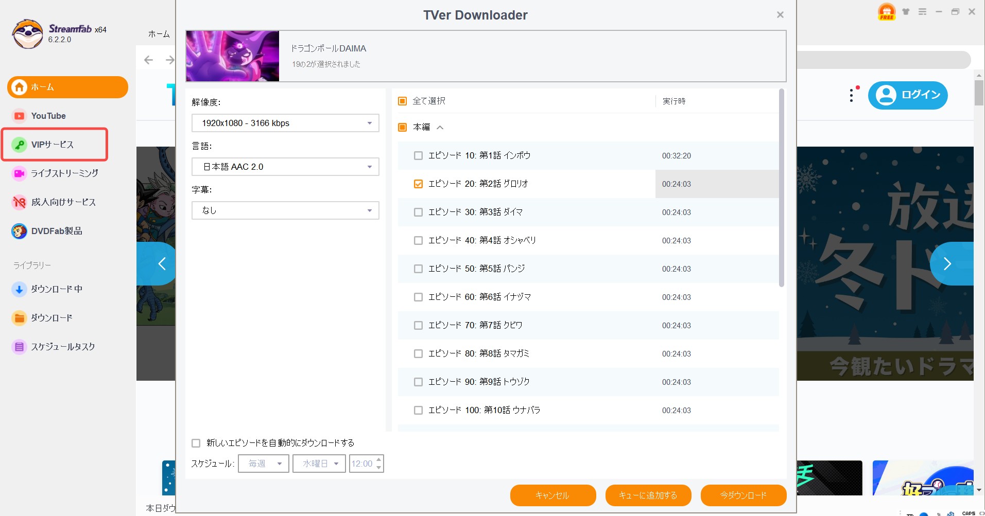Click the ドラゴンボールDAIMA thumbnail image
Viewport: 985px width, 516px height.
tap(233, 56)
